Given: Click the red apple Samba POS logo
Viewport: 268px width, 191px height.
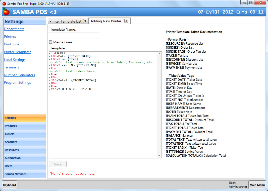Looking at the screenshot, I should pyautogui.click(x=6, y=12).
